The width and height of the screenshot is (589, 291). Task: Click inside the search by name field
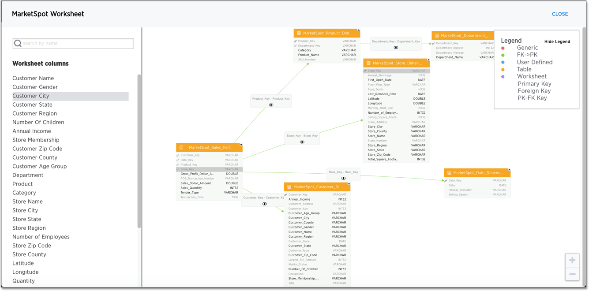tap(73, 43)
